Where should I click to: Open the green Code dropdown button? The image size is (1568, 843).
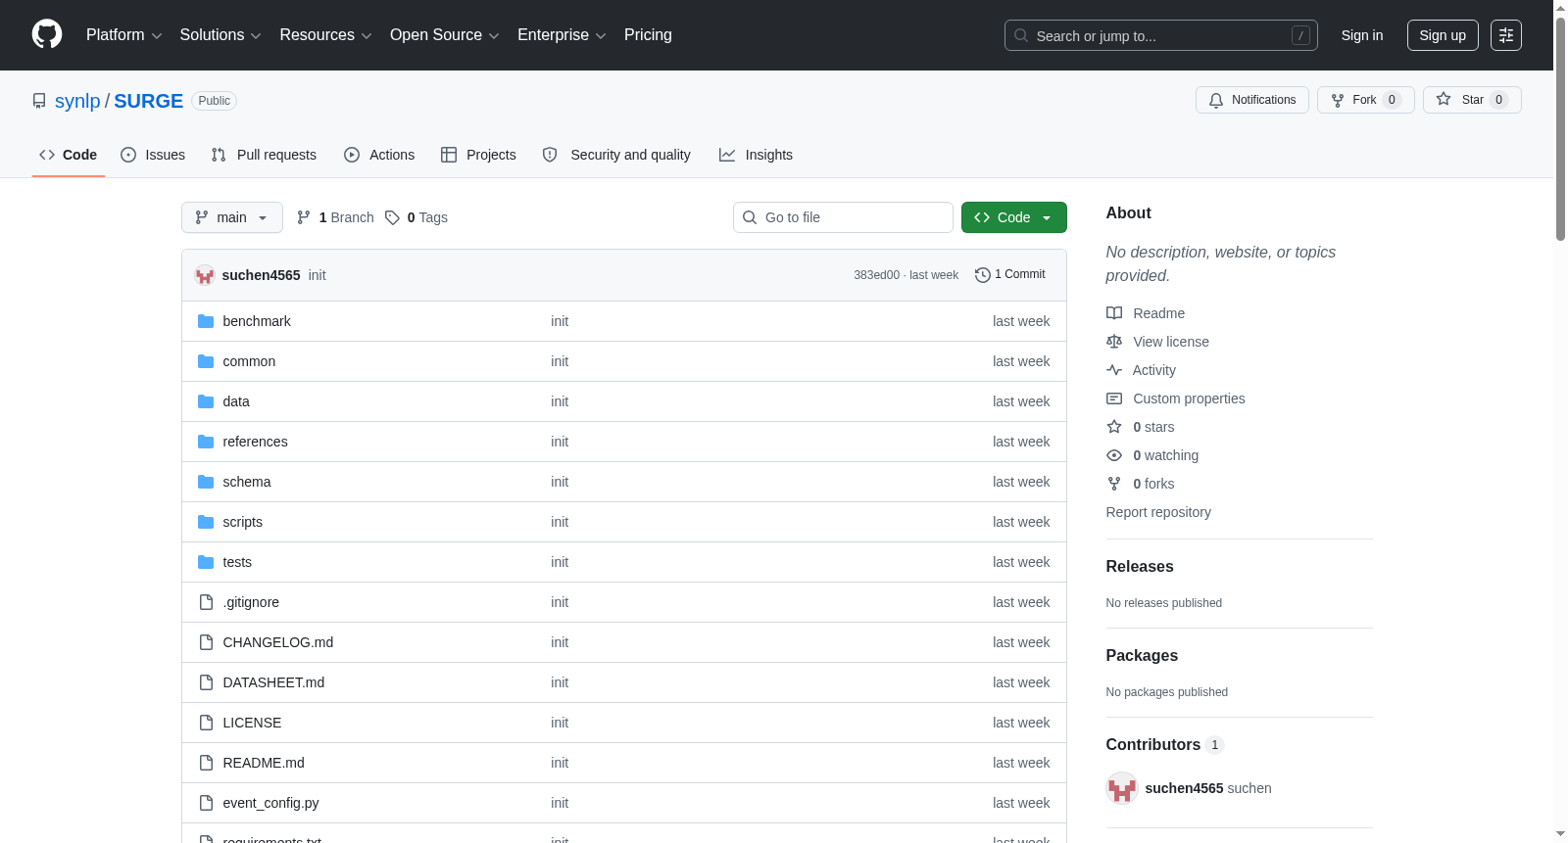pyautogui.click(x=1014, y=217)
